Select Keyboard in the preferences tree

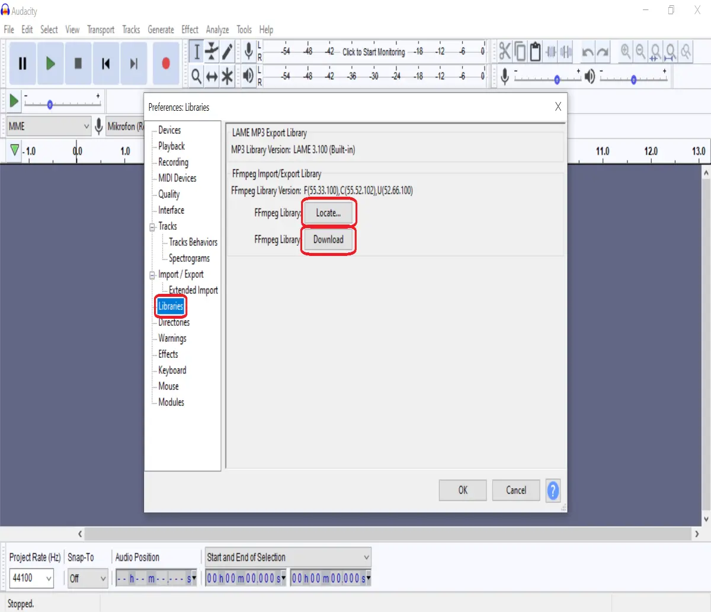tap(172, 370)
